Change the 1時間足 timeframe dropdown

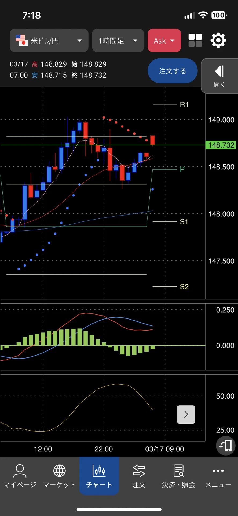coord(118,40)
